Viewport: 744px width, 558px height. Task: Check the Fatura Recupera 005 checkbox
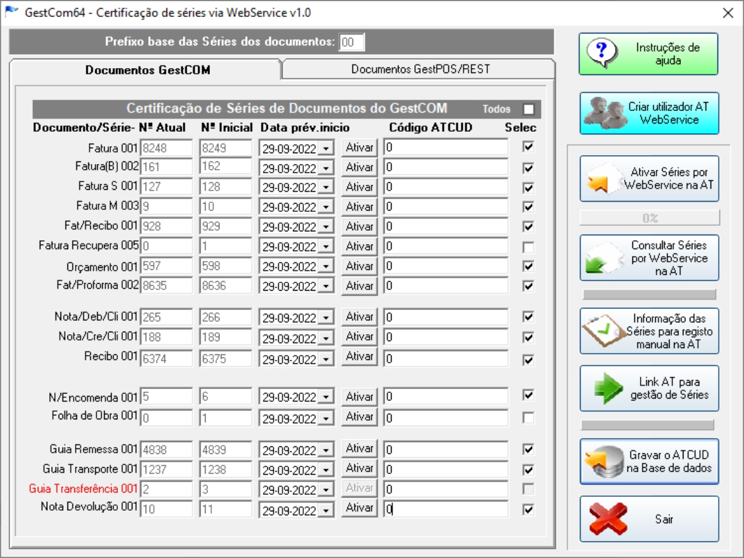click(x=528, y=247)
